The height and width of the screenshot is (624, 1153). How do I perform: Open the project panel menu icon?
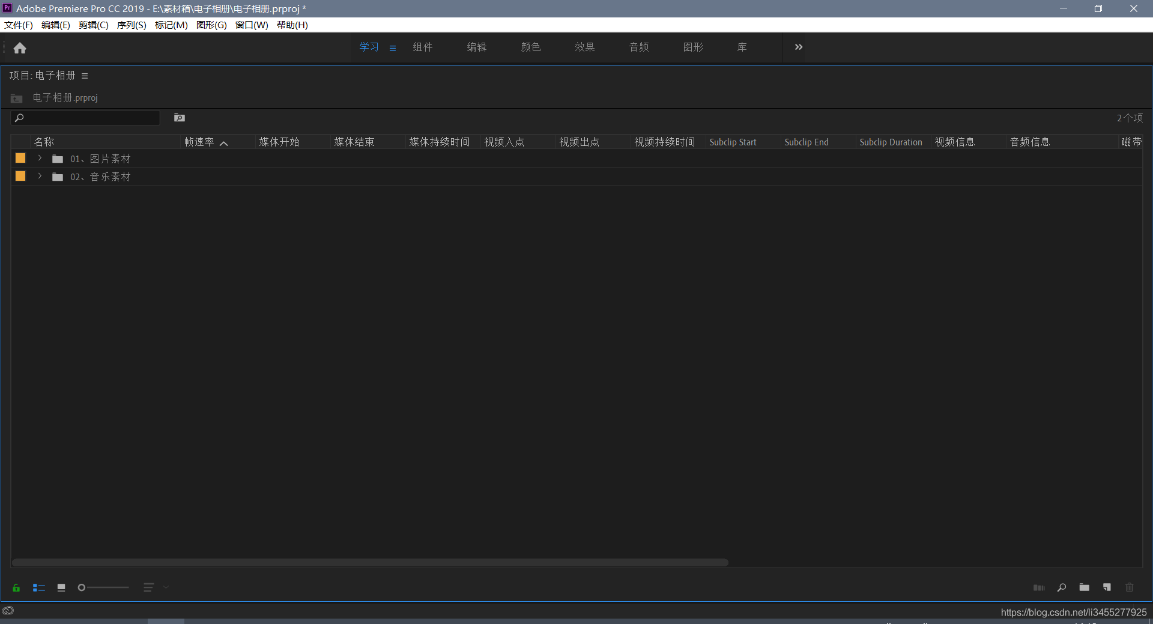(85, 76)
